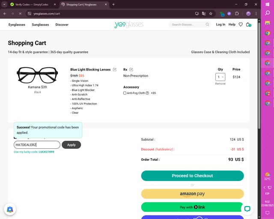The width and height of the screenshot is (274, 219).
Task: Remove the Kamana item from cart
Action: [220, 84]
